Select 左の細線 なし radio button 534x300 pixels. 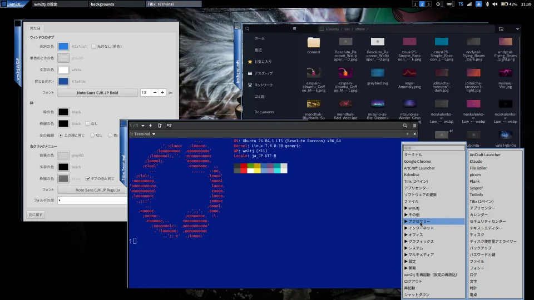[92, 135]
